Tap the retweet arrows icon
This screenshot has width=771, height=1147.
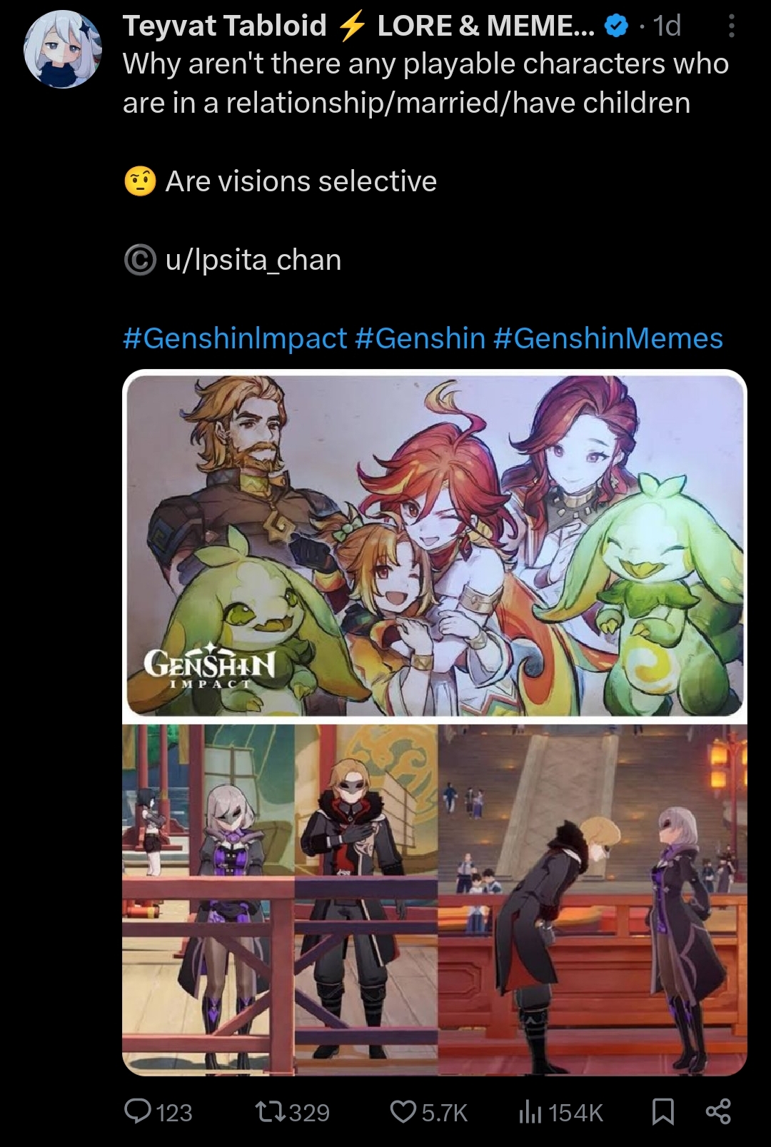coord(271,1111)
